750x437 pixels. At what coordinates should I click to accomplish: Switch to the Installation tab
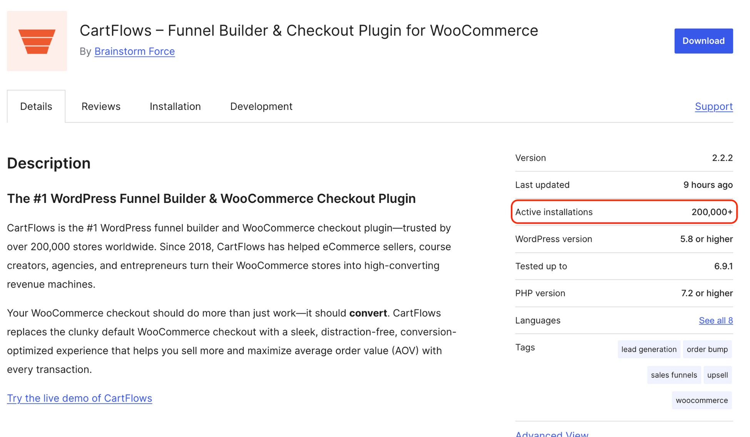(x=175, y=106)
